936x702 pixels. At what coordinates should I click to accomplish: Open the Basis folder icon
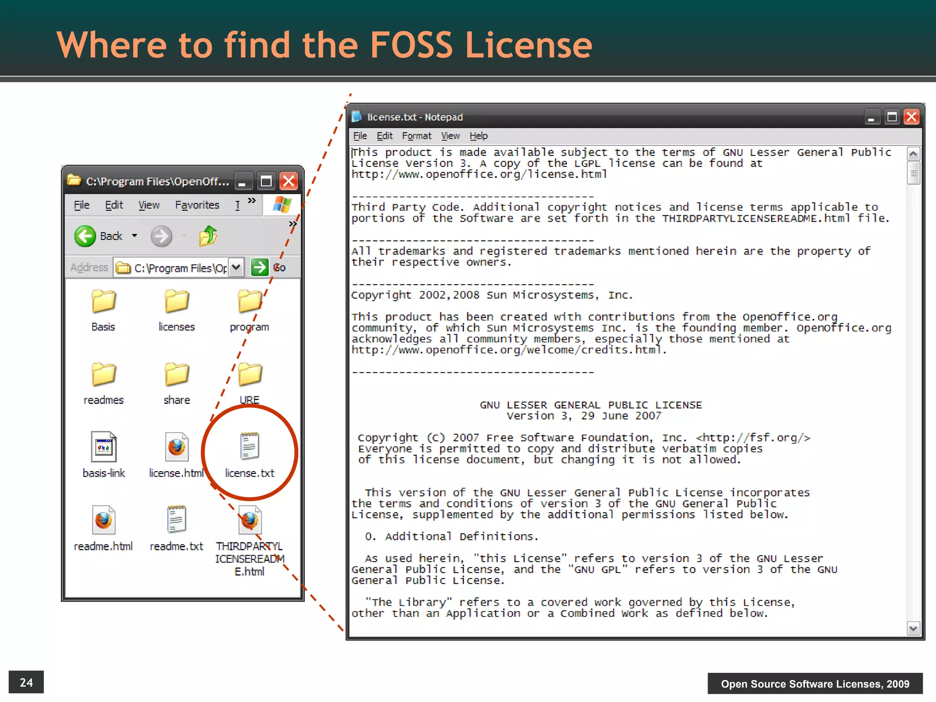point(103,302)
